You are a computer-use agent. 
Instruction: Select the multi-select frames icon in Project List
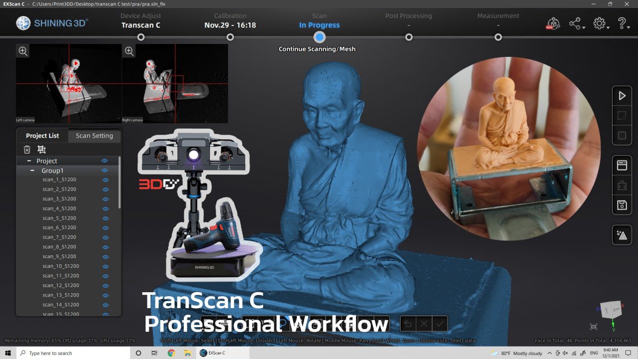pos(41,149)
